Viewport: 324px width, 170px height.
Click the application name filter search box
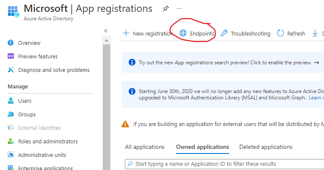tap(224, 164)
